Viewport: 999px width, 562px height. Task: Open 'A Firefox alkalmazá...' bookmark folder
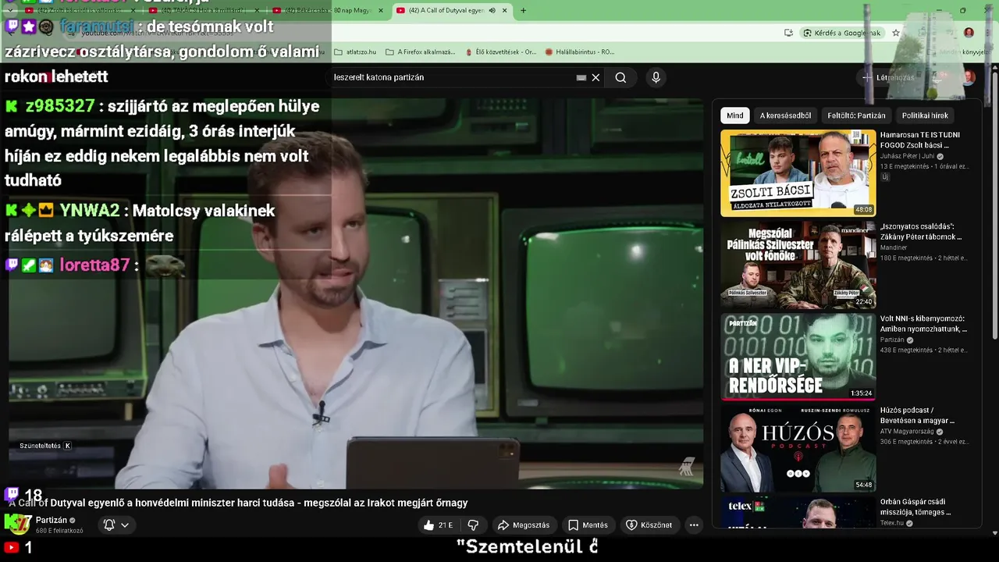coord(421,52)
